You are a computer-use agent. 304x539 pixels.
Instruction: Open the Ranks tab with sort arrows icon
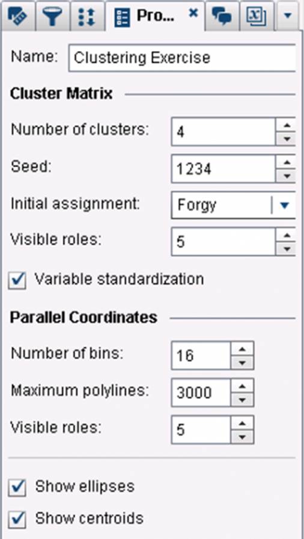[x=87, y=16]
